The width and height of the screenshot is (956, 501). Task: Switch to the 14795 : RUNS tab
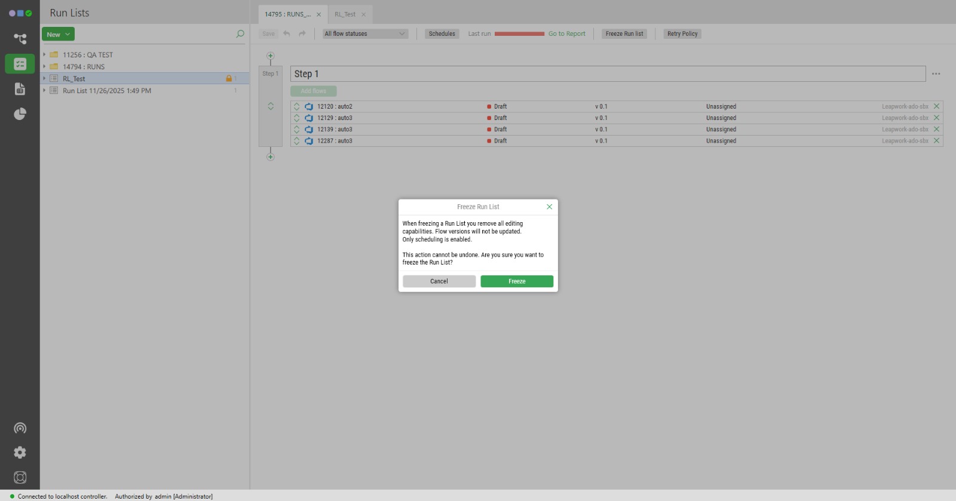pos(287,14)
